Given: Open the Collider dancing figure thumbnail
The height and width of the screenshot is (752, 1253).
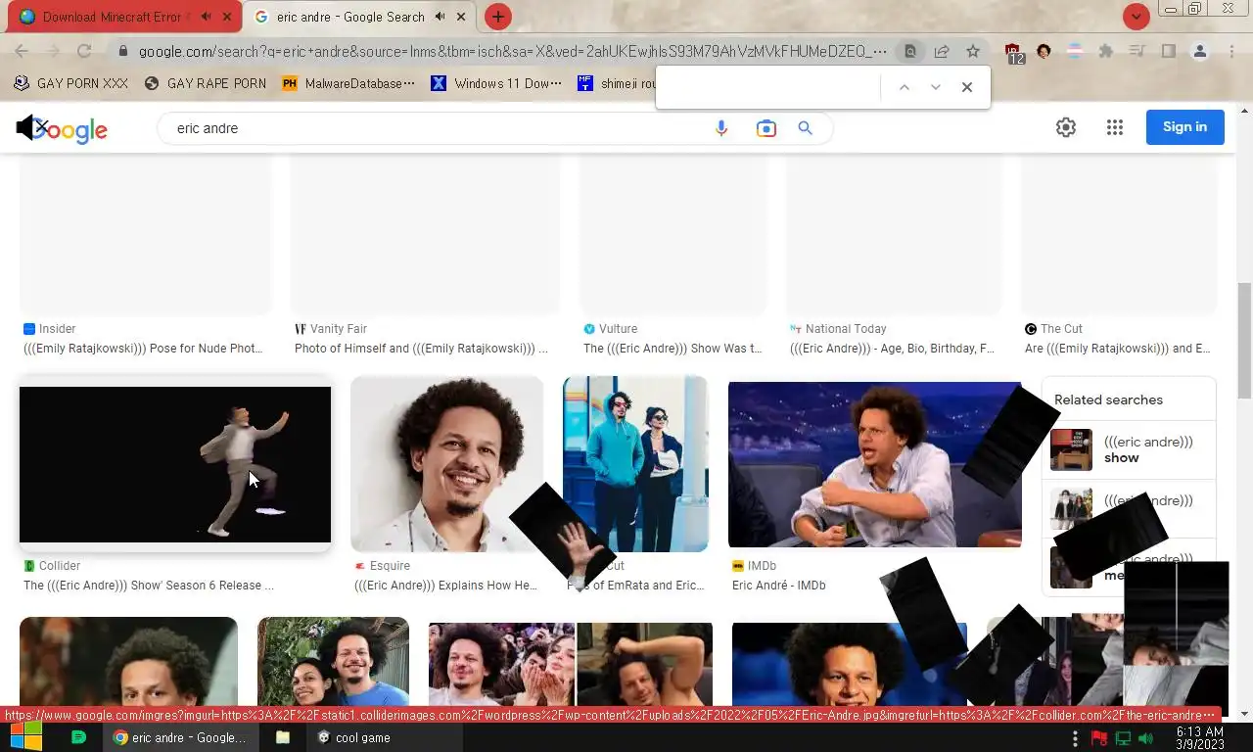Looking at the screenshot, I should [x=175, y=464].
